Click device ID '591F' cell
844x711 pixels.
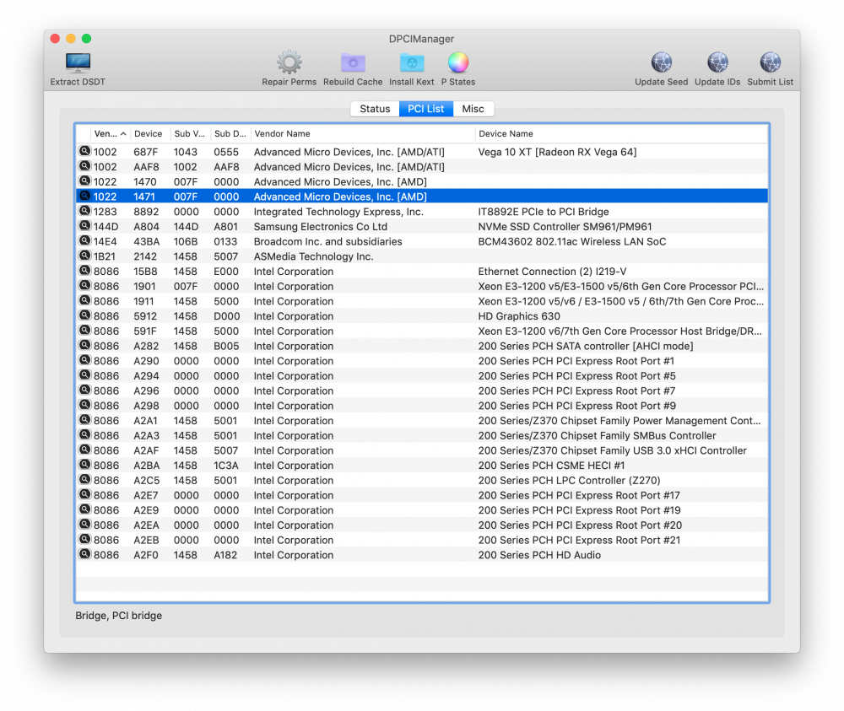[x=145, y=331]
